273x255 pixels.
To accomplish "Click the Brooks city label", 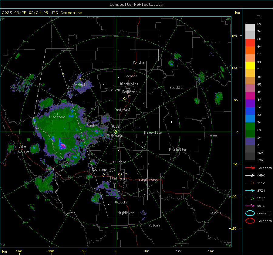I will point(216,212).
